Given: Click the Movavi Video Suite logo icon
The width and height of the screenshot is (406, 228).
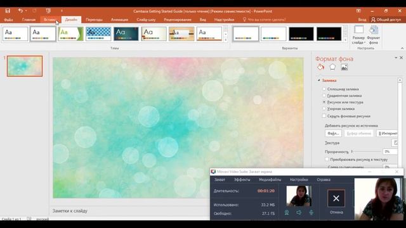Looking at the screenshot, I should pos(213,172).
